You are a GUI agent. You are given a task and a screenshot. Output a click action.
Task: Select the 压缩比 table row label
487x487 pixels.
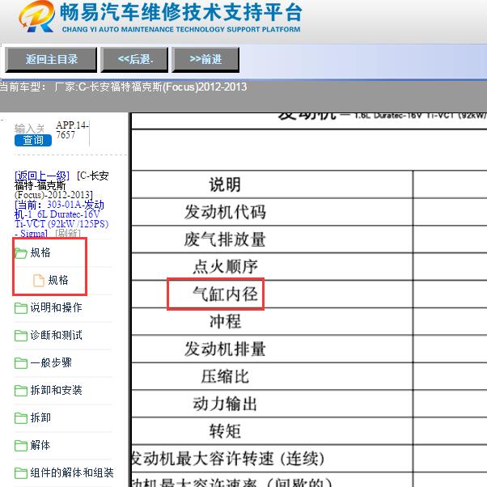tap(225, 376)
